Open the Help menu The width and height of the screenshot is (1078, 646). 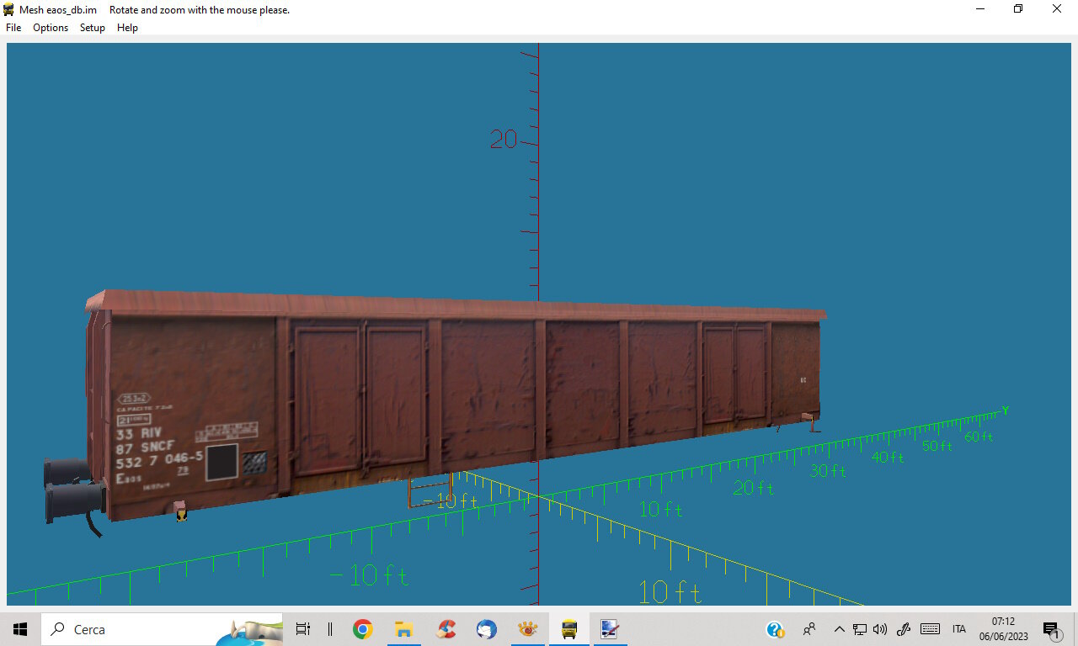coord(127,28)
